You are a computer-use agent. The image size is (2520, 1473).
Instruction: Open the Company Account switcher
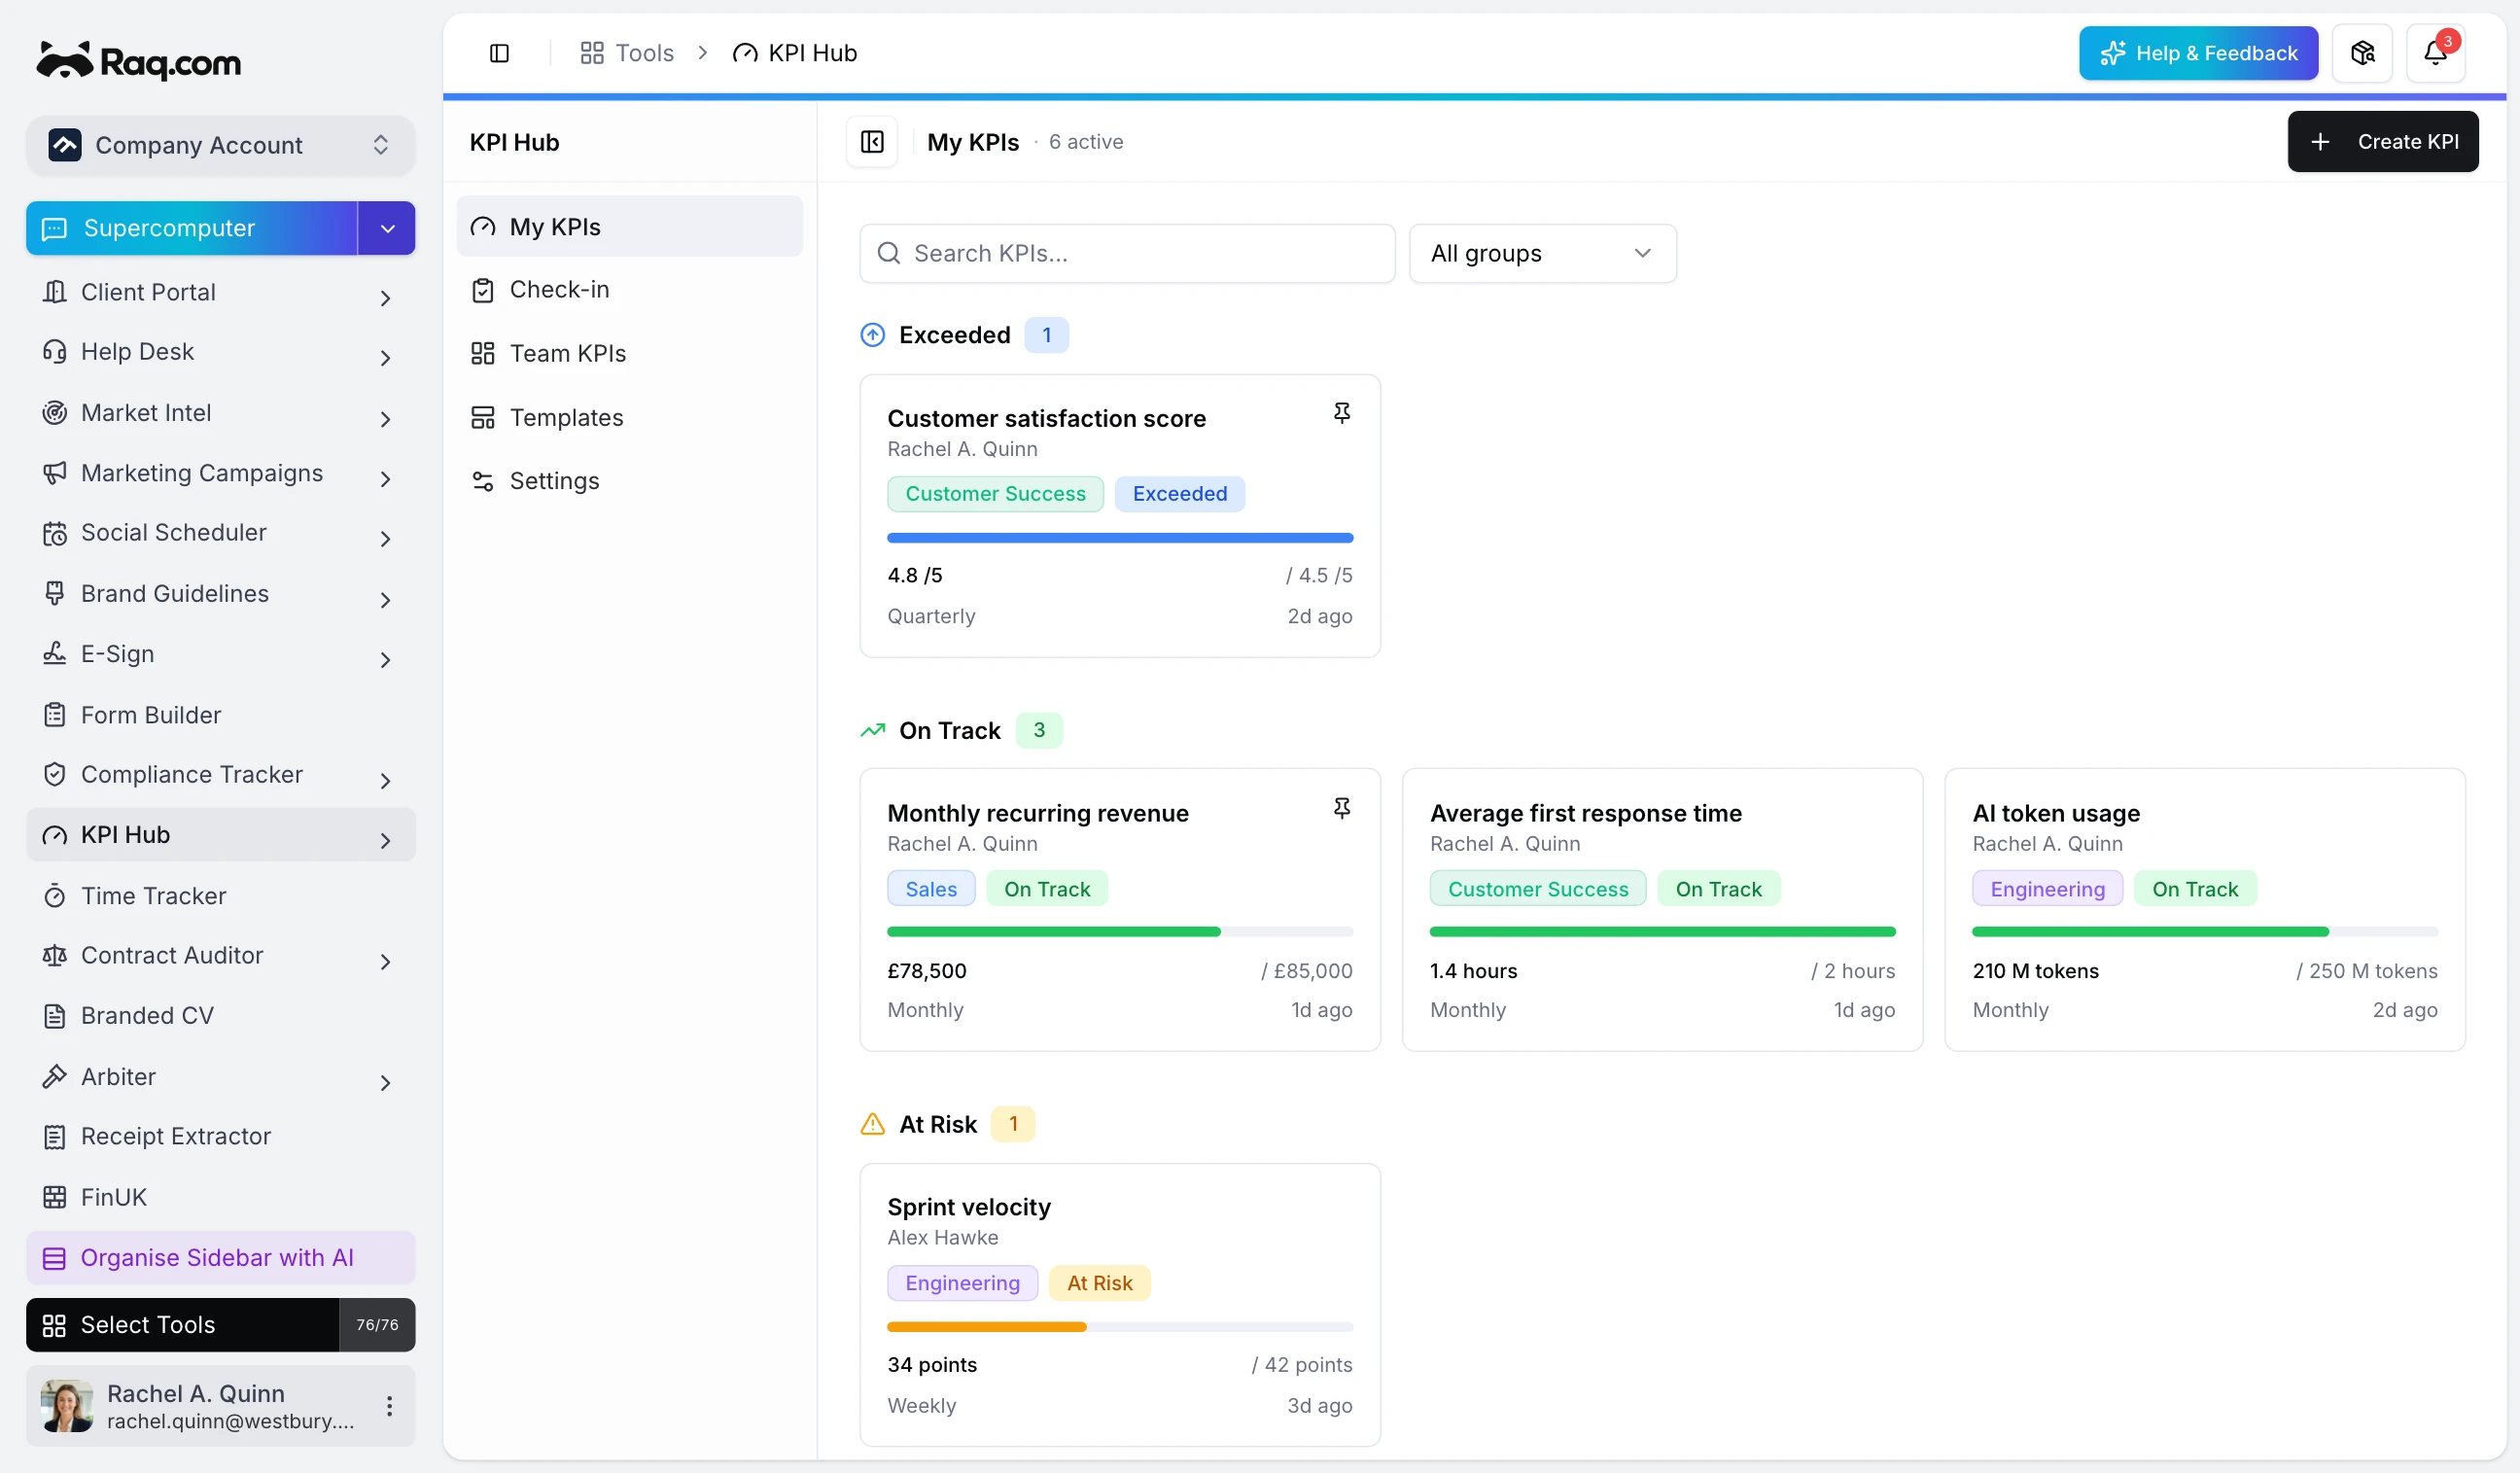[x=221, y=145]
